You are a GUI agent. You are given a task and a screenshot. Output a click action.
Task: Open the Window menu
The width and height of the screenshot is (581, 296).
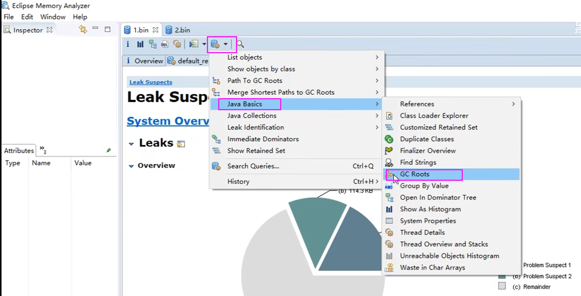(53, 17)
